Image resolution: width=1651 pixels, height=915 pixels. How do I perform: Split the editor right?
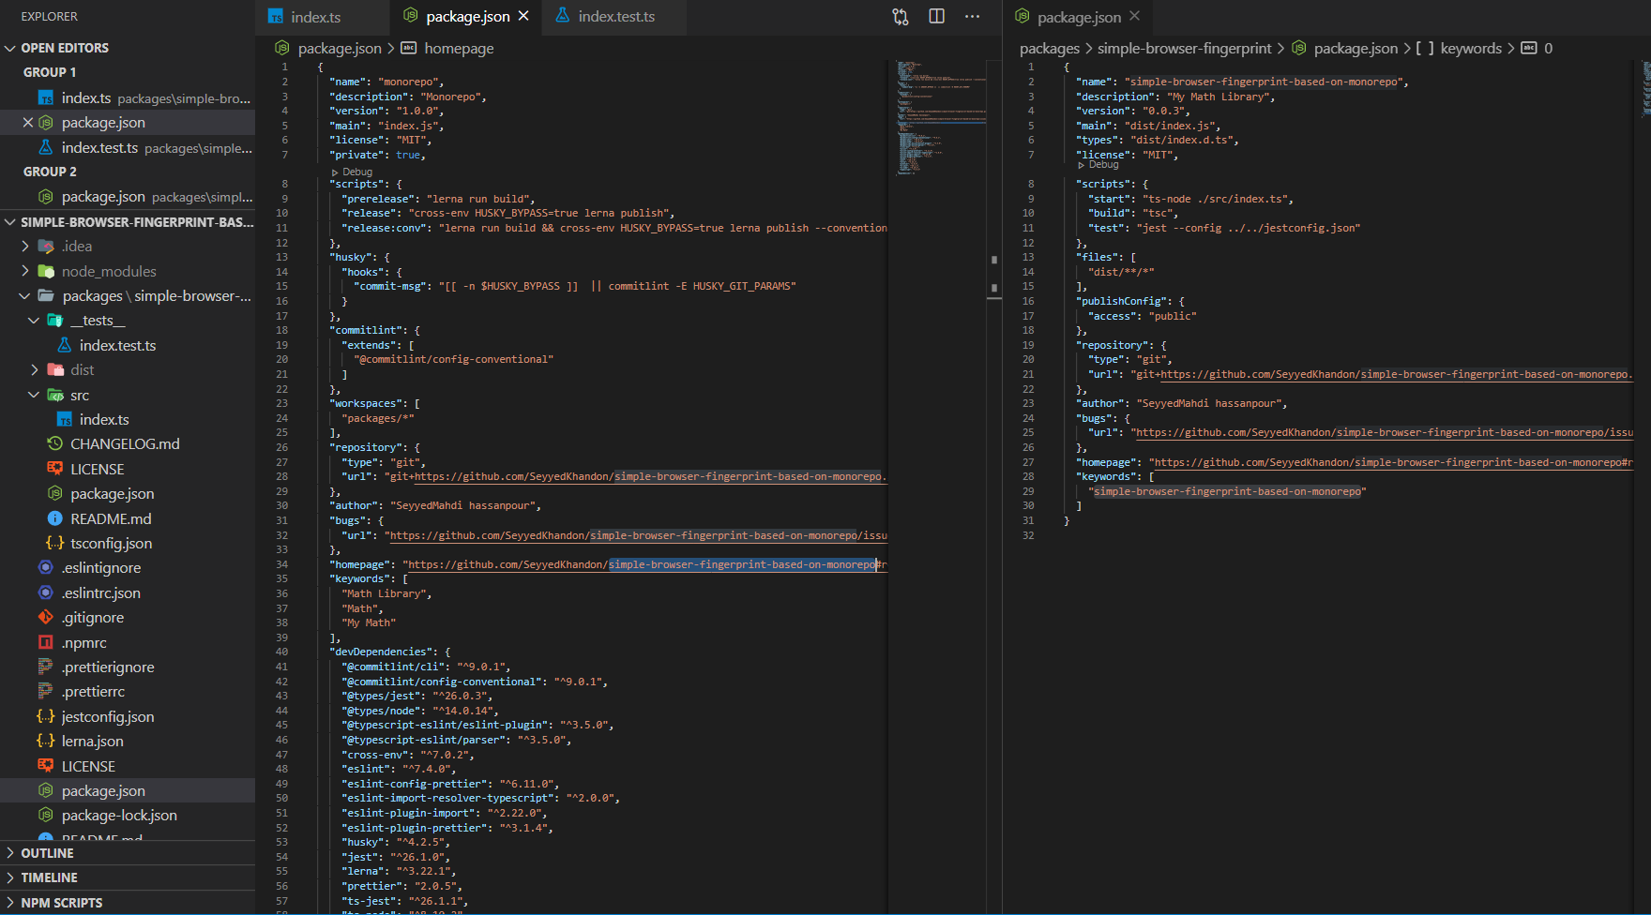pos(936,17)
